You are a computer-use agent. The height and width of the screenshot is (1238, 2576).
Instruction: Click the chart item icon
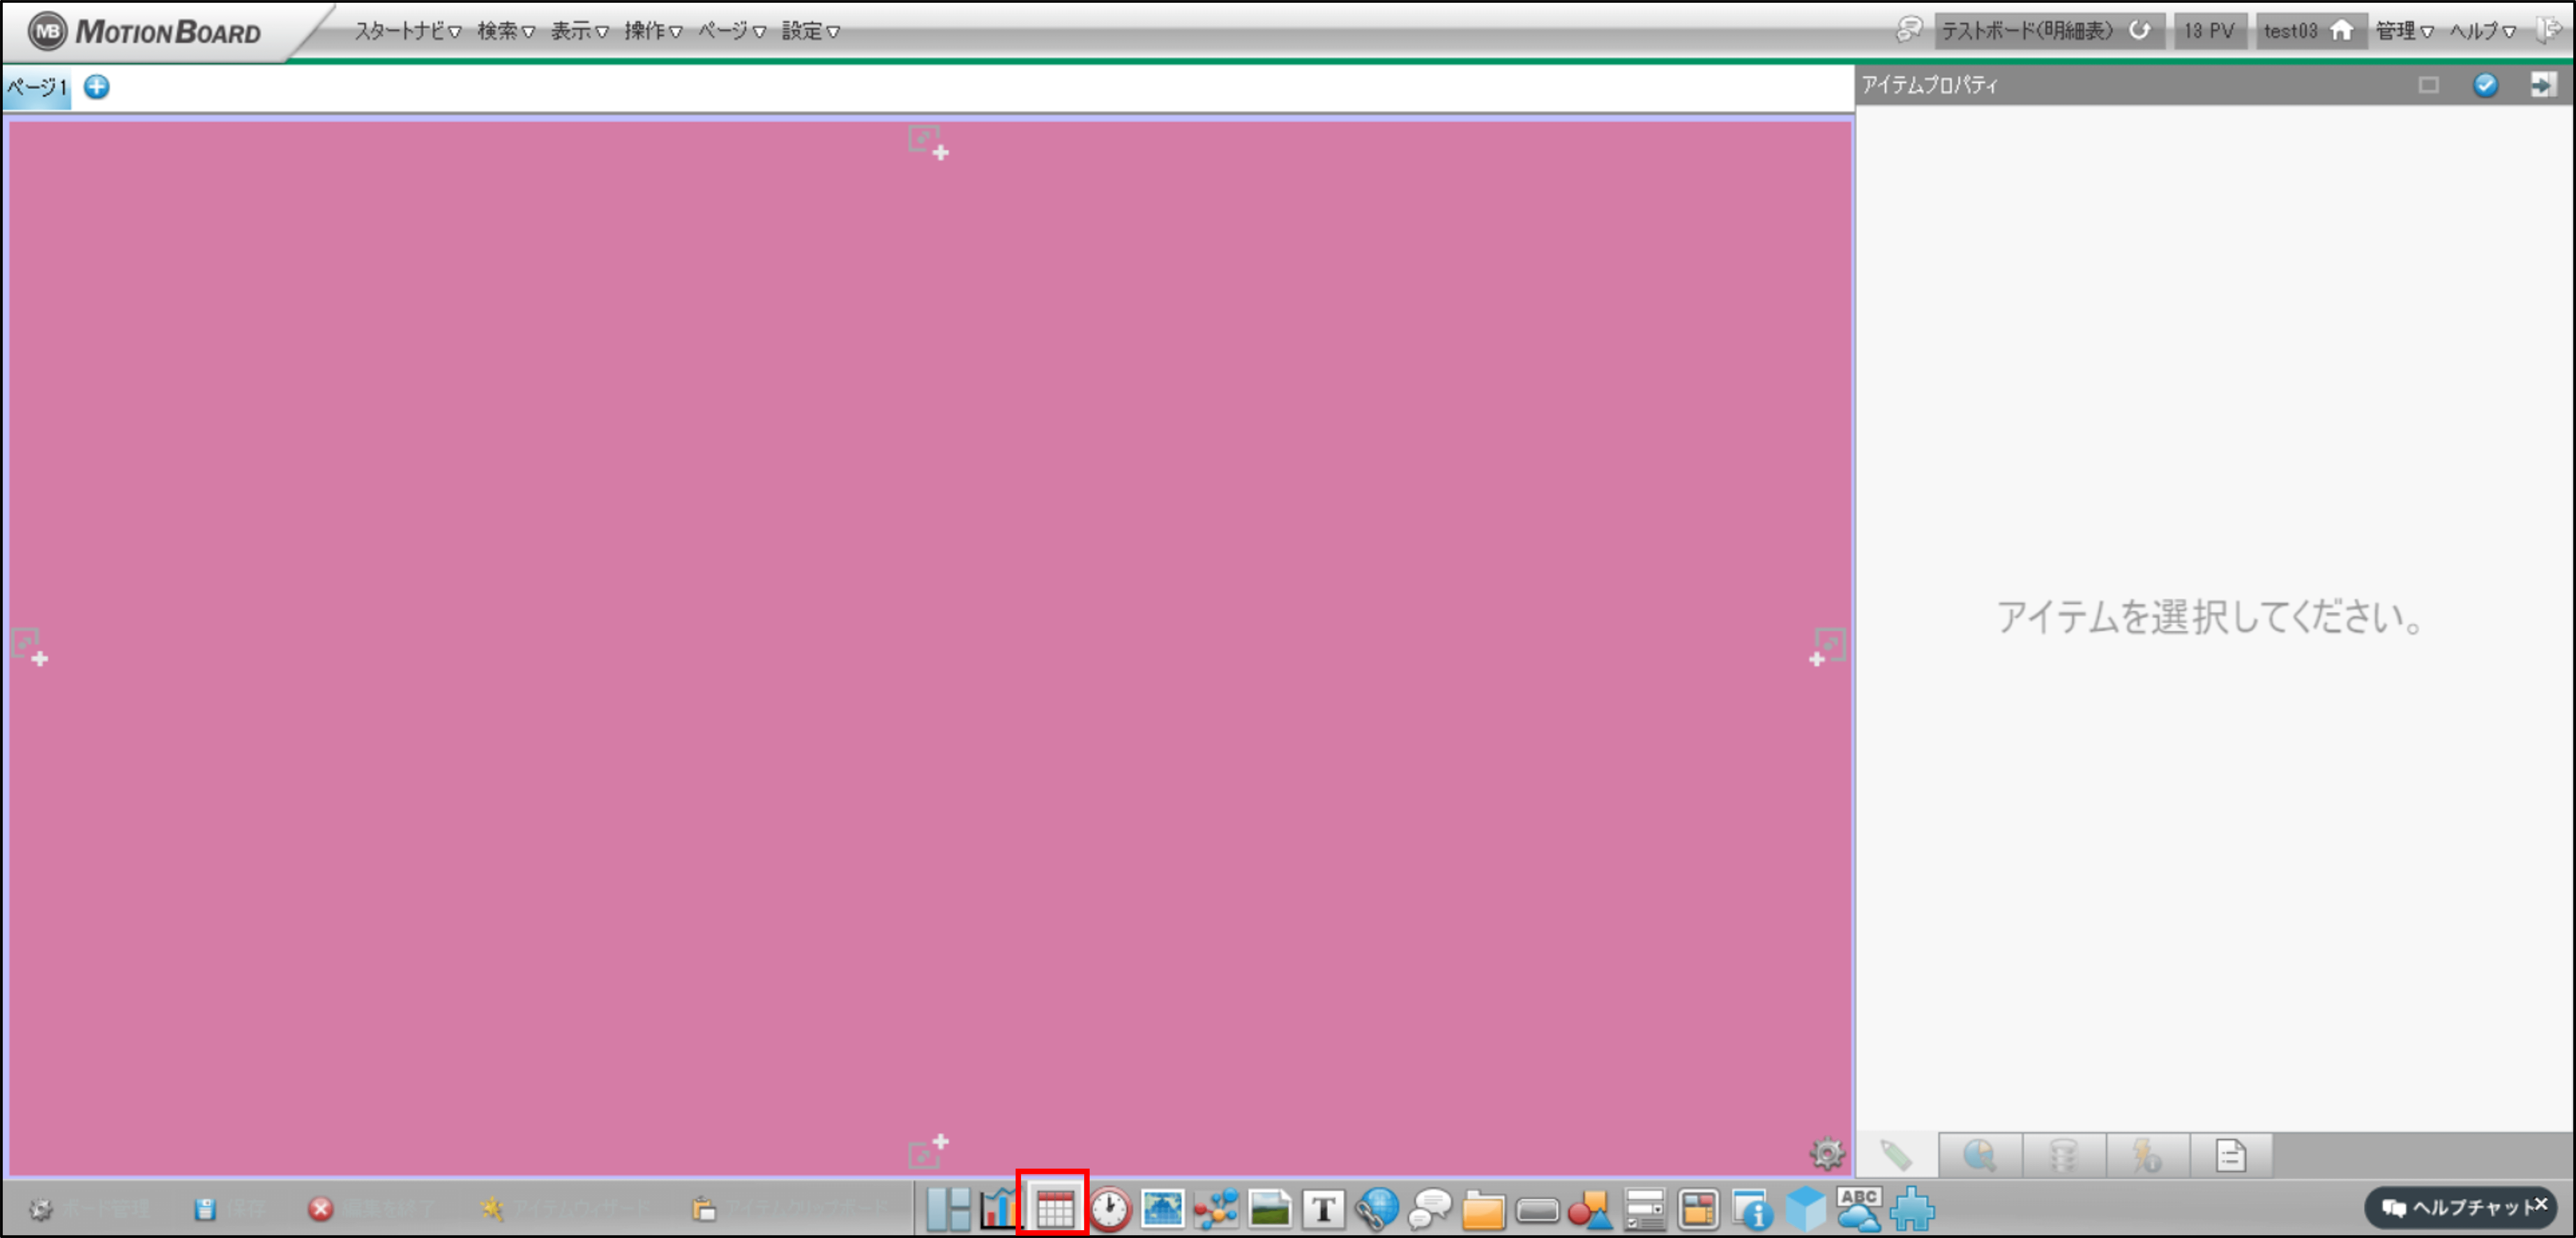pos(1000,1209)
